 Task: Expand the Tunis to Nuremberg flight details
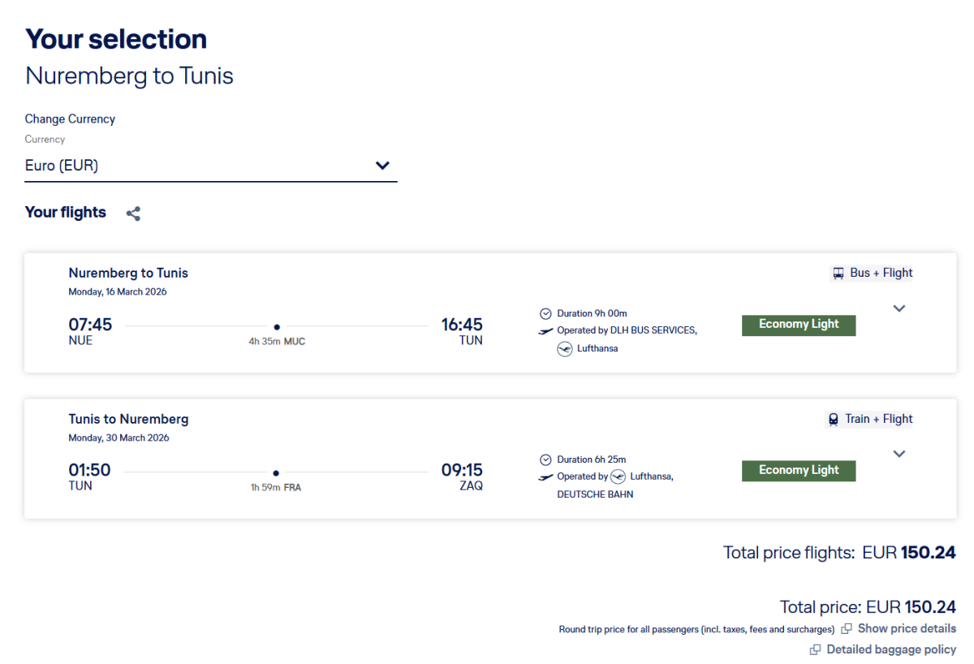[x=899, y=454]
